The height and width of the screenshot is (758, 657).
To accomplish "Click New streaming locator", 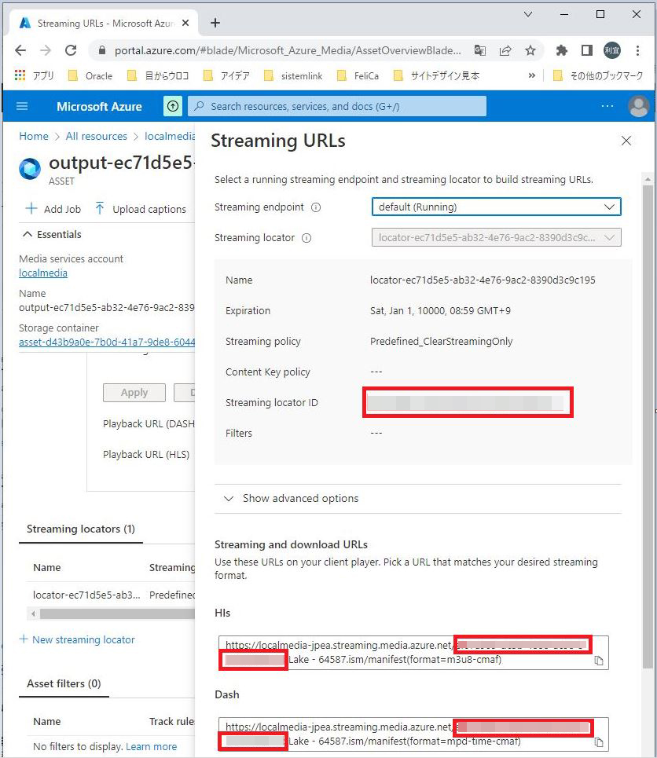I will [x=77, y=639].
